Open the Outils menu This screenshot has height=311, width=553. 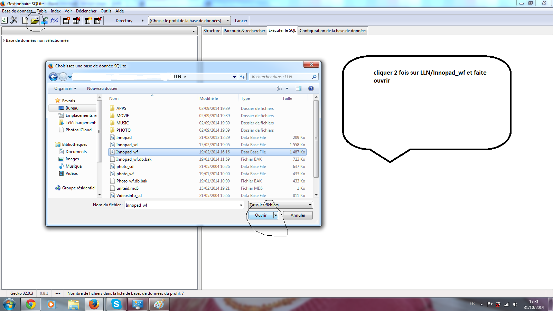coord(106,11)
